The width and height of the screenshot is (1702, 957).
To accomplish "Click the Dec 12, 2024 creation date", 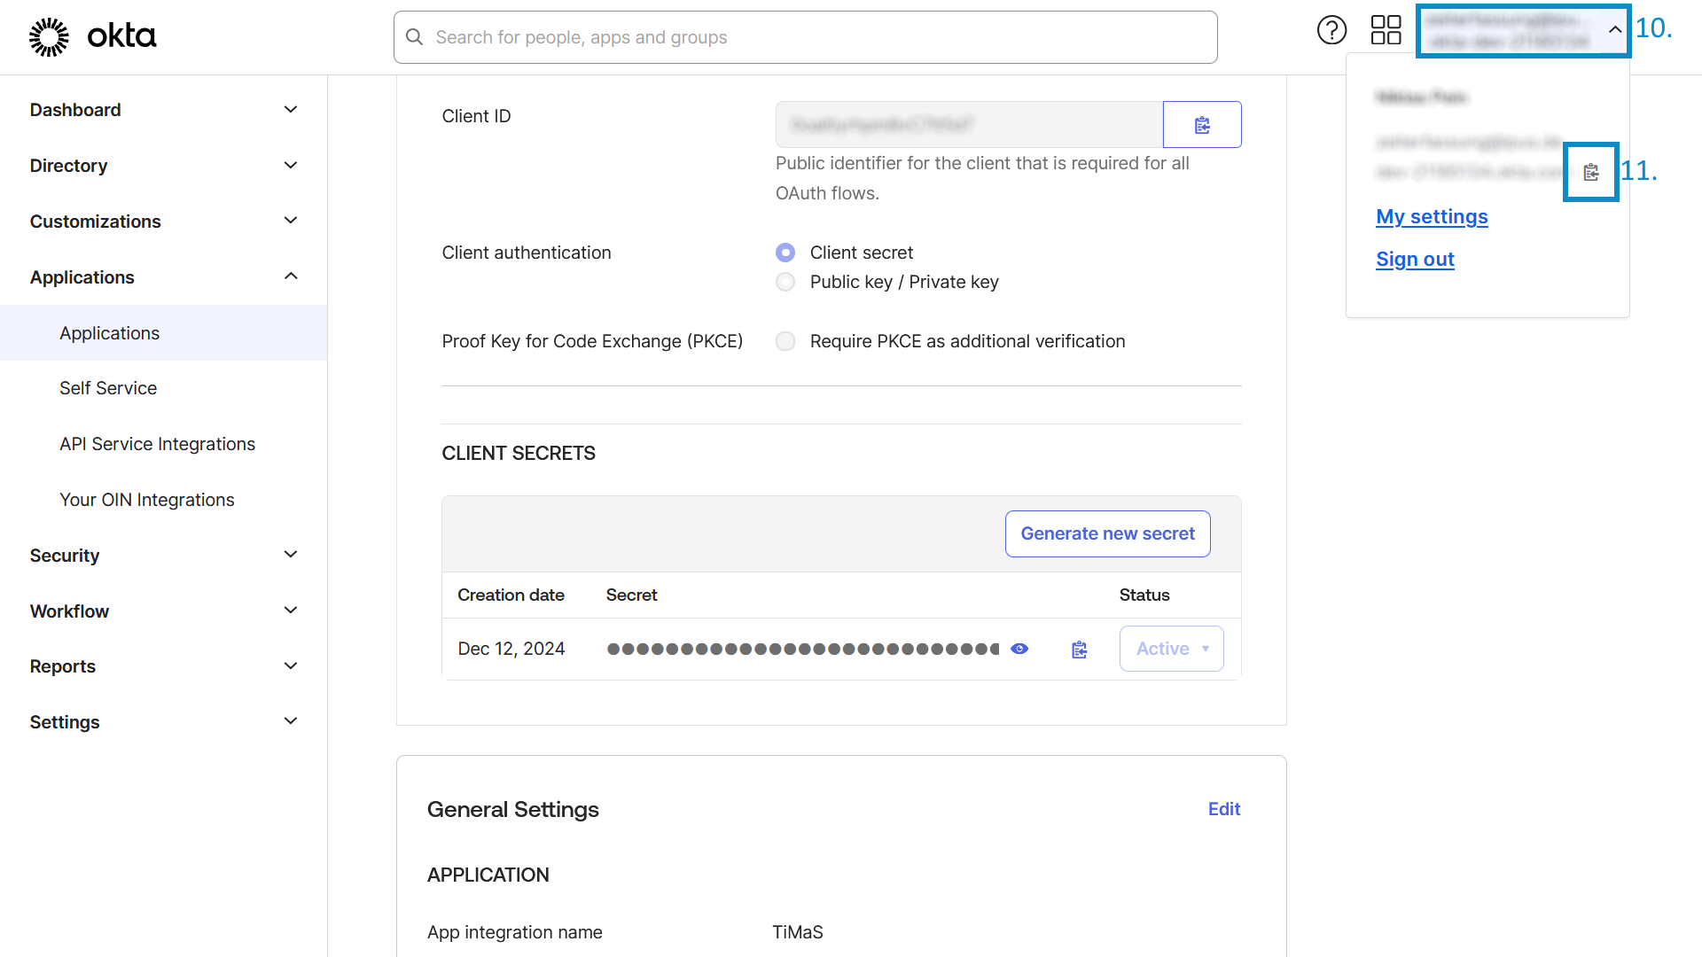I will pos(511,649).
